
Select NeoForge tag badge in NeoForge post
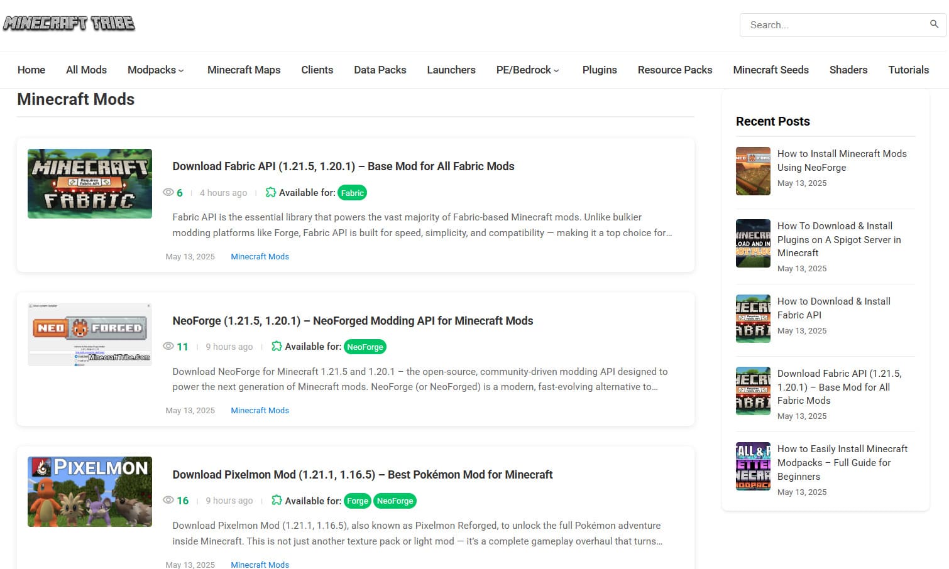365,347
